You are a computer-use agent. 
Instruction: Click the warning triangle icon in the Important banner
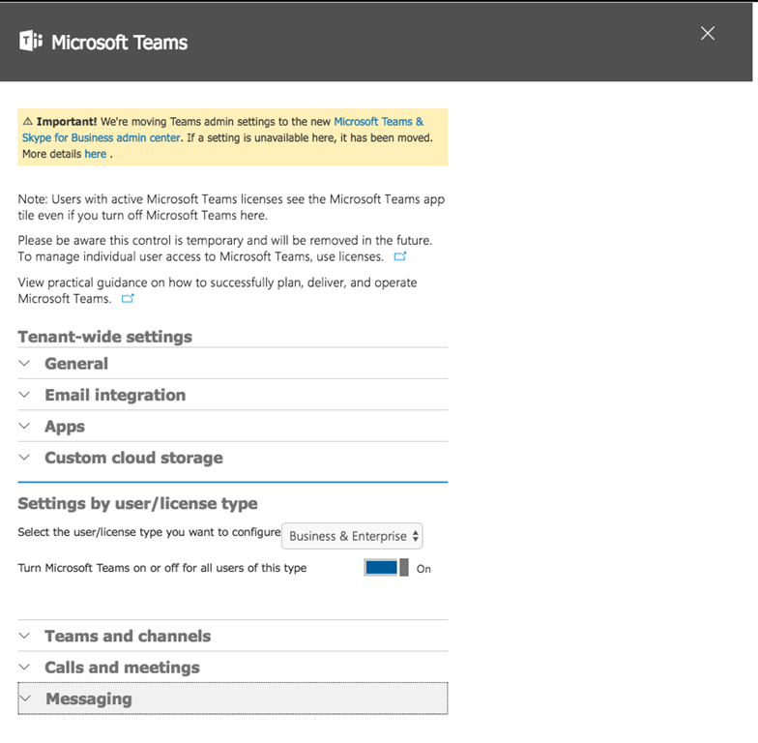(27, 122)
